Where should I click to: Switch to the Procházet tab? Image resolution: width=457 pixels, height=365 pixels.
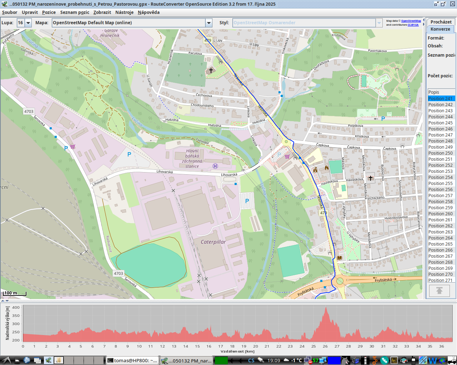point(441,22)
